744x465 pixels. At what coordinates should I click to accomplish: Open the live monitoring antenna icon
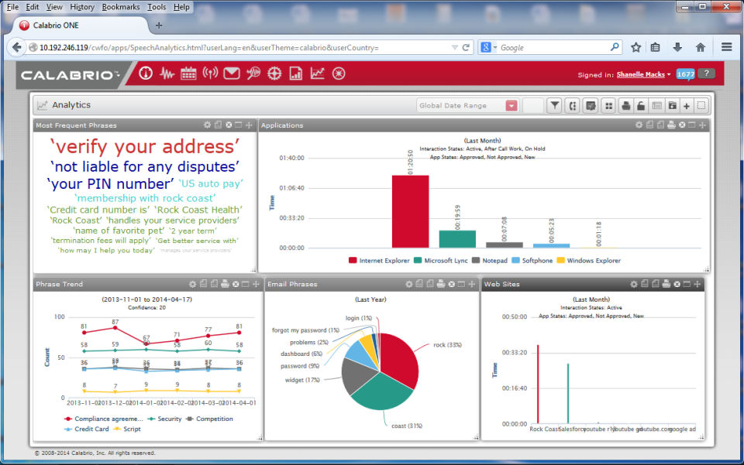tap(210, 73)
